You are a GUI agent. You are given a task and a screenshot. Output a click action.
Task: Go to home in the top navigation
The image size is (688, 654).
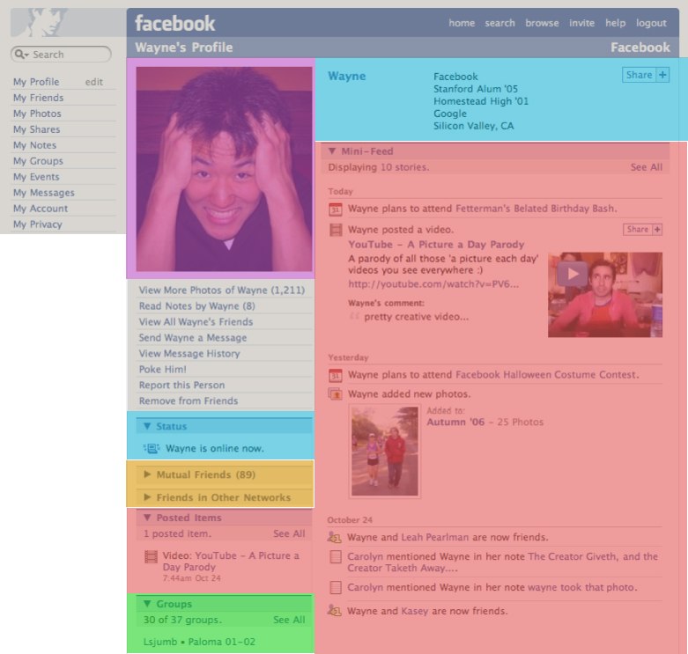coord(462,23)
